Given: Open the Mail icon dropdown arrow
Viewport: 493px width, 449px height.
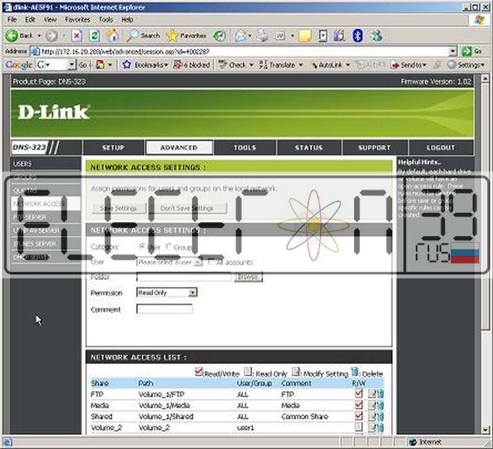Looking at the screenshot, I should click(250, 36).
